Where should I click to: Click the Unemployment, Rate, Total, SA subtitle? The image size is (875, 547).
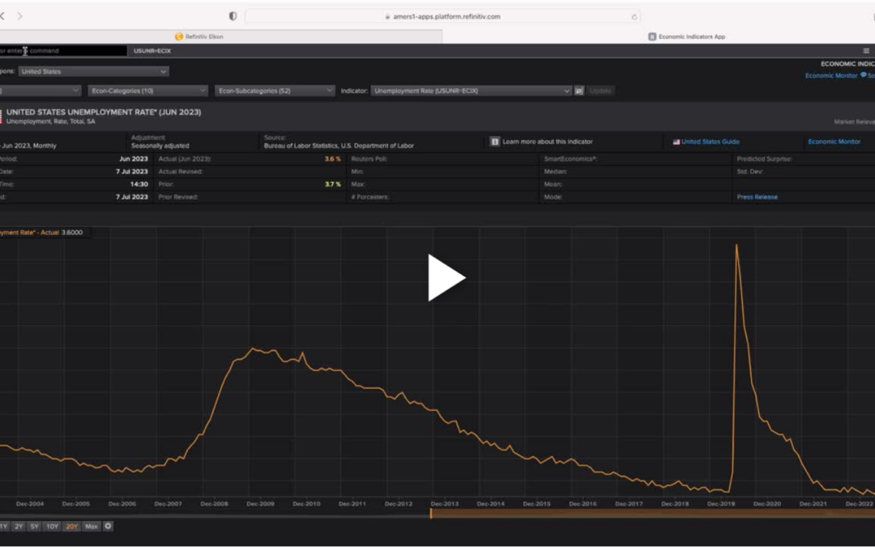(51, 121)
